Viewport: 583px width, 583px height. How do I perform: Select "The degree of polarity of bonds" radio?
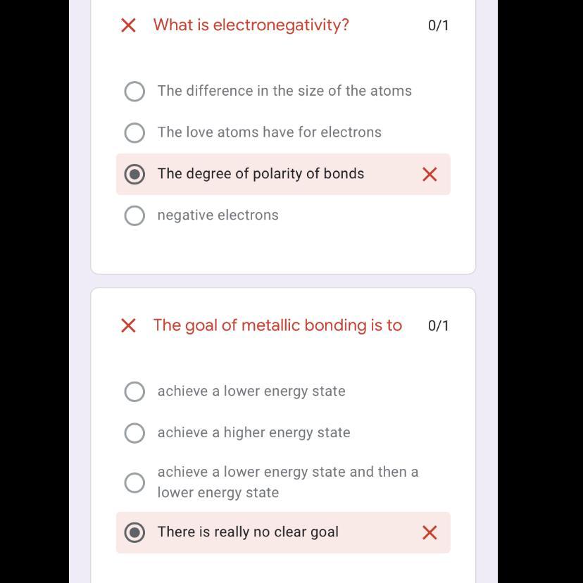point(134,174)
